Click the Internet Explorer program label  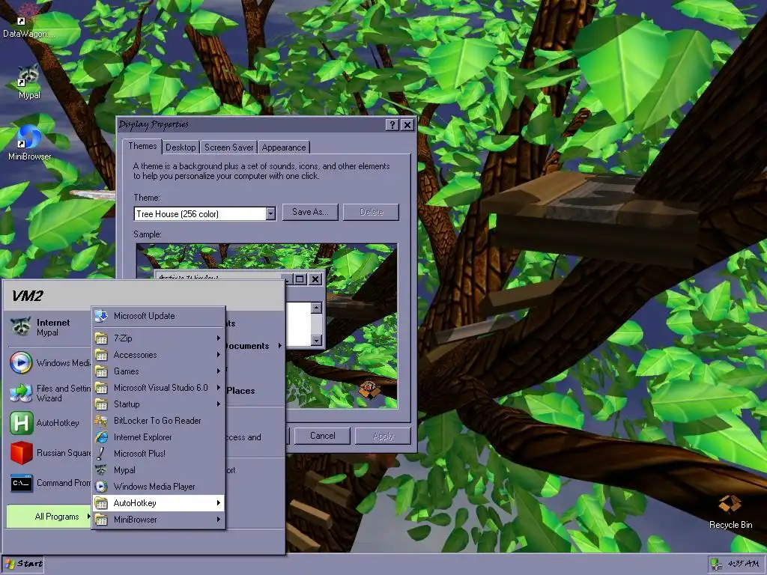tap(143, 437)
